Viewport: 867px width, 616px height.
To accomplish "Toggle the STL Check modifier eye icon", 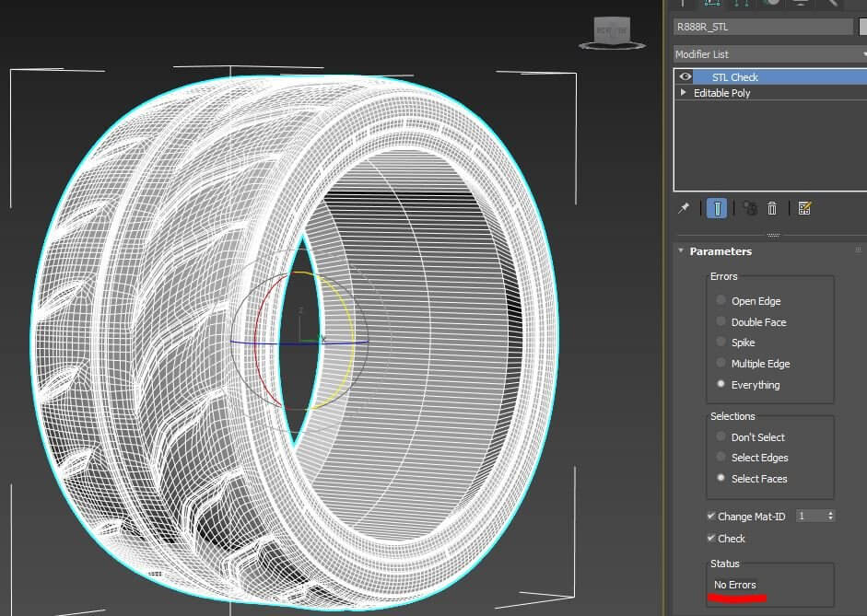I will coord(685,76).
